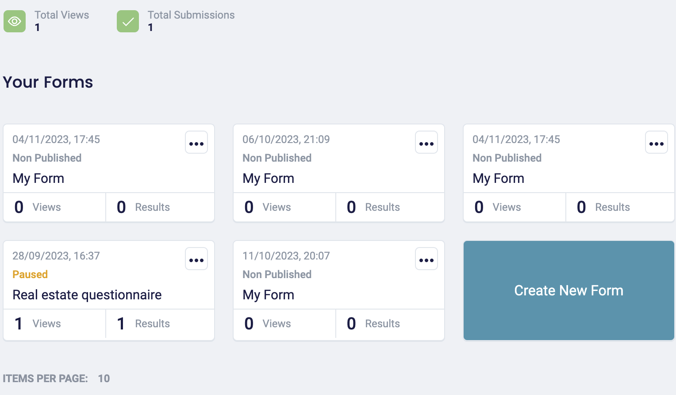The image size is (676, 395).
Task: Change items per page from 10
Action: (103, 379)
